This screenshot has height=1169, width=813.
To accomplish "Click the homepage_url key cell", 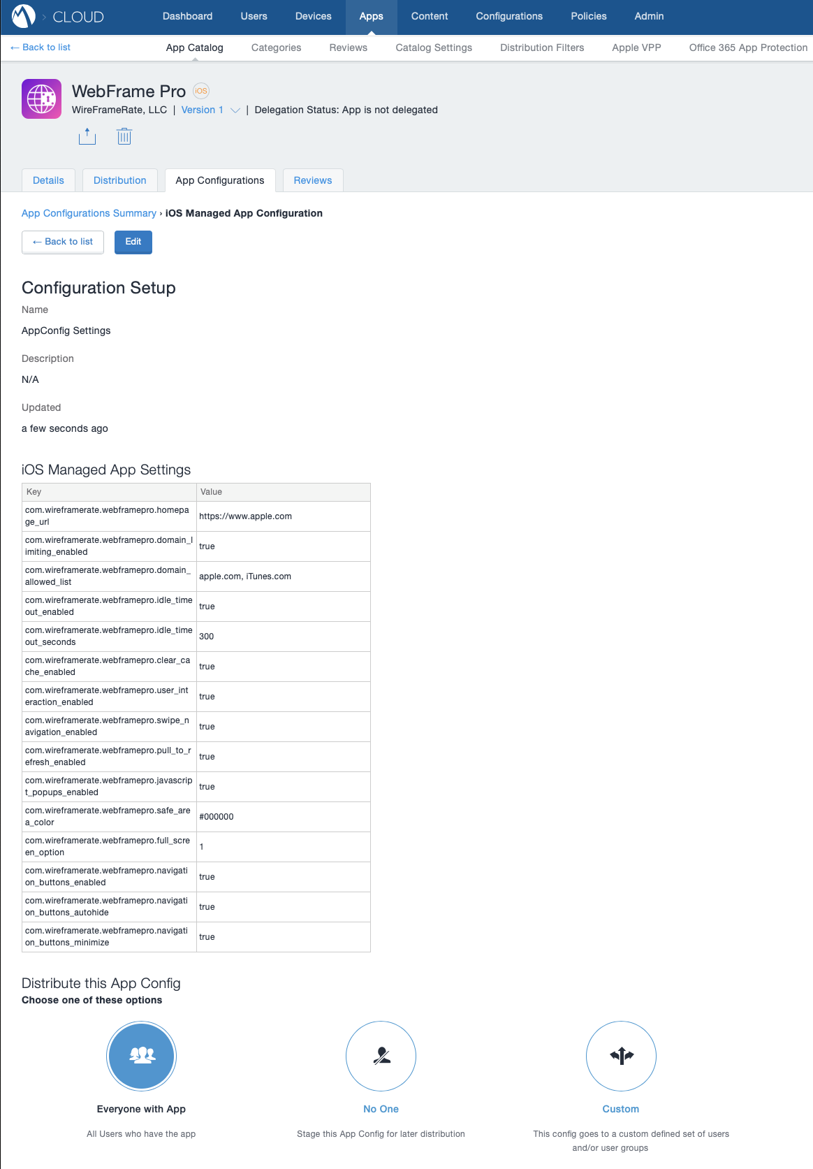I will (x=109, y=516).
